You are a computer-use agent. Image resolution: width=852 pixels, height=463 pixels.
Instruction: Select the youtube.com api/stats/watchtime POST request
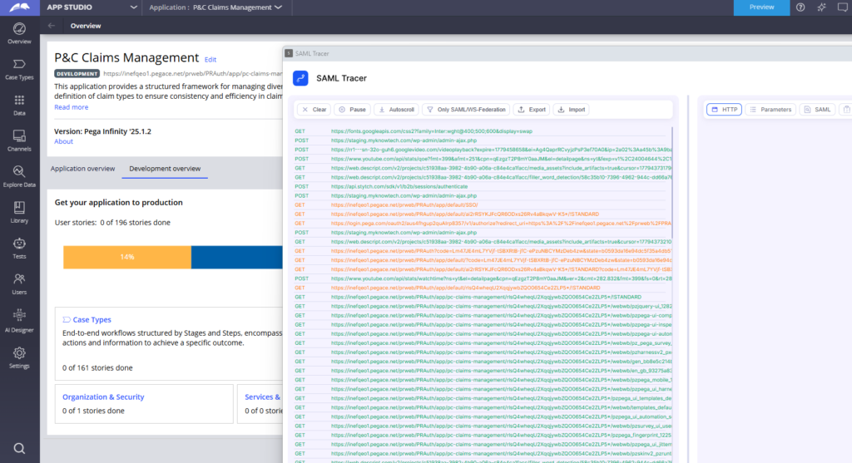pyautogui.click(x=483, y=278)
